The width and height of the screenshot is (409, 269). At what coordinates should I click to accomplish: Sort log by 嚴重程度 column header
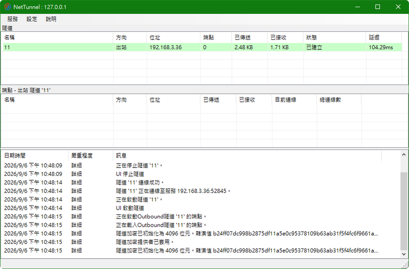(91, 156)
